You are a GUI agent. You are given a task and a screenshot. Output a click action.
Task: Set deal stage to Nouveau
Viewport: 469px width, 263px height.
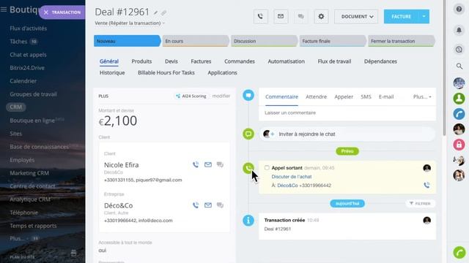[x=127, y=41]
